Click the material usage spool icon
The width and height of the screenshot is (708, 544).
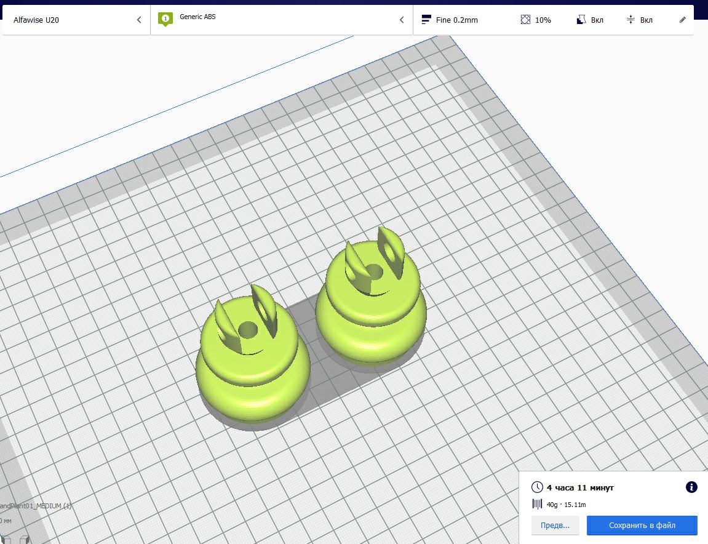tap(537, 504)
